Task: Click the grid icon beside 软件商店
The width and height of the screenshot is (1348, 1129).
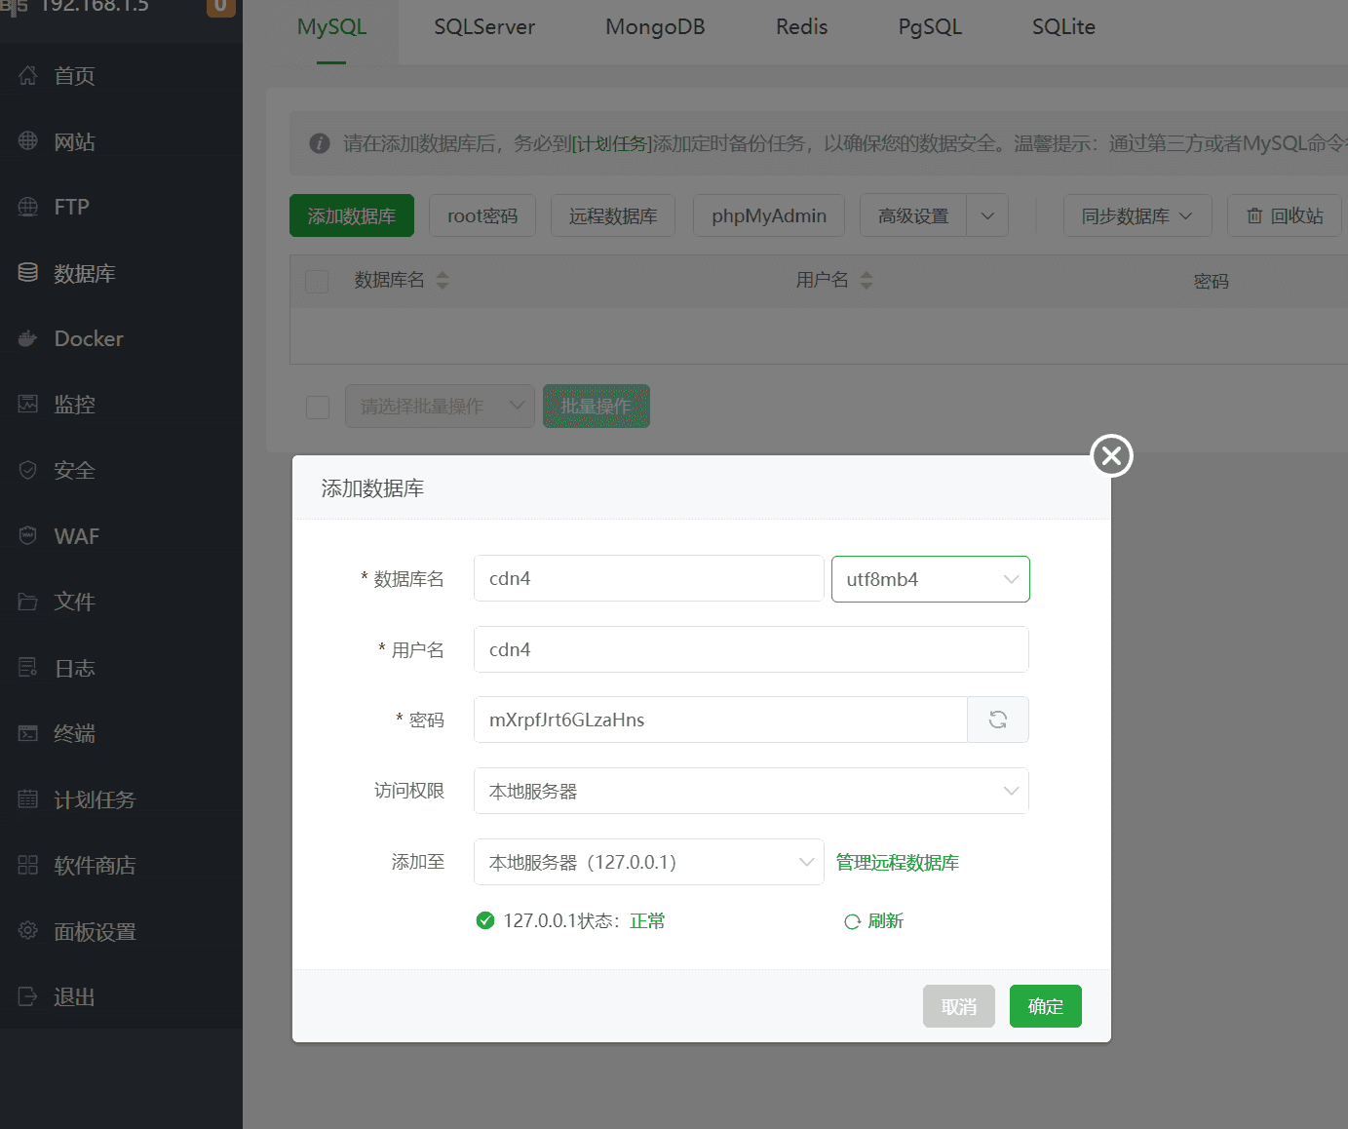Action: (28, 865)
